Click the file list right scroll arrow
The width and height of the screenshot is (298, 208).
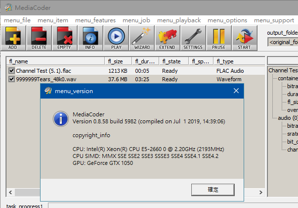pyautogui.click(x=261, y=192)
